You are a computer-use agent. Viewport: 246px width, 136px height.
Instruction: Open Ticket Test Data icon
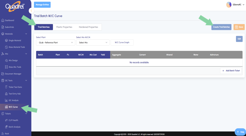6,87
